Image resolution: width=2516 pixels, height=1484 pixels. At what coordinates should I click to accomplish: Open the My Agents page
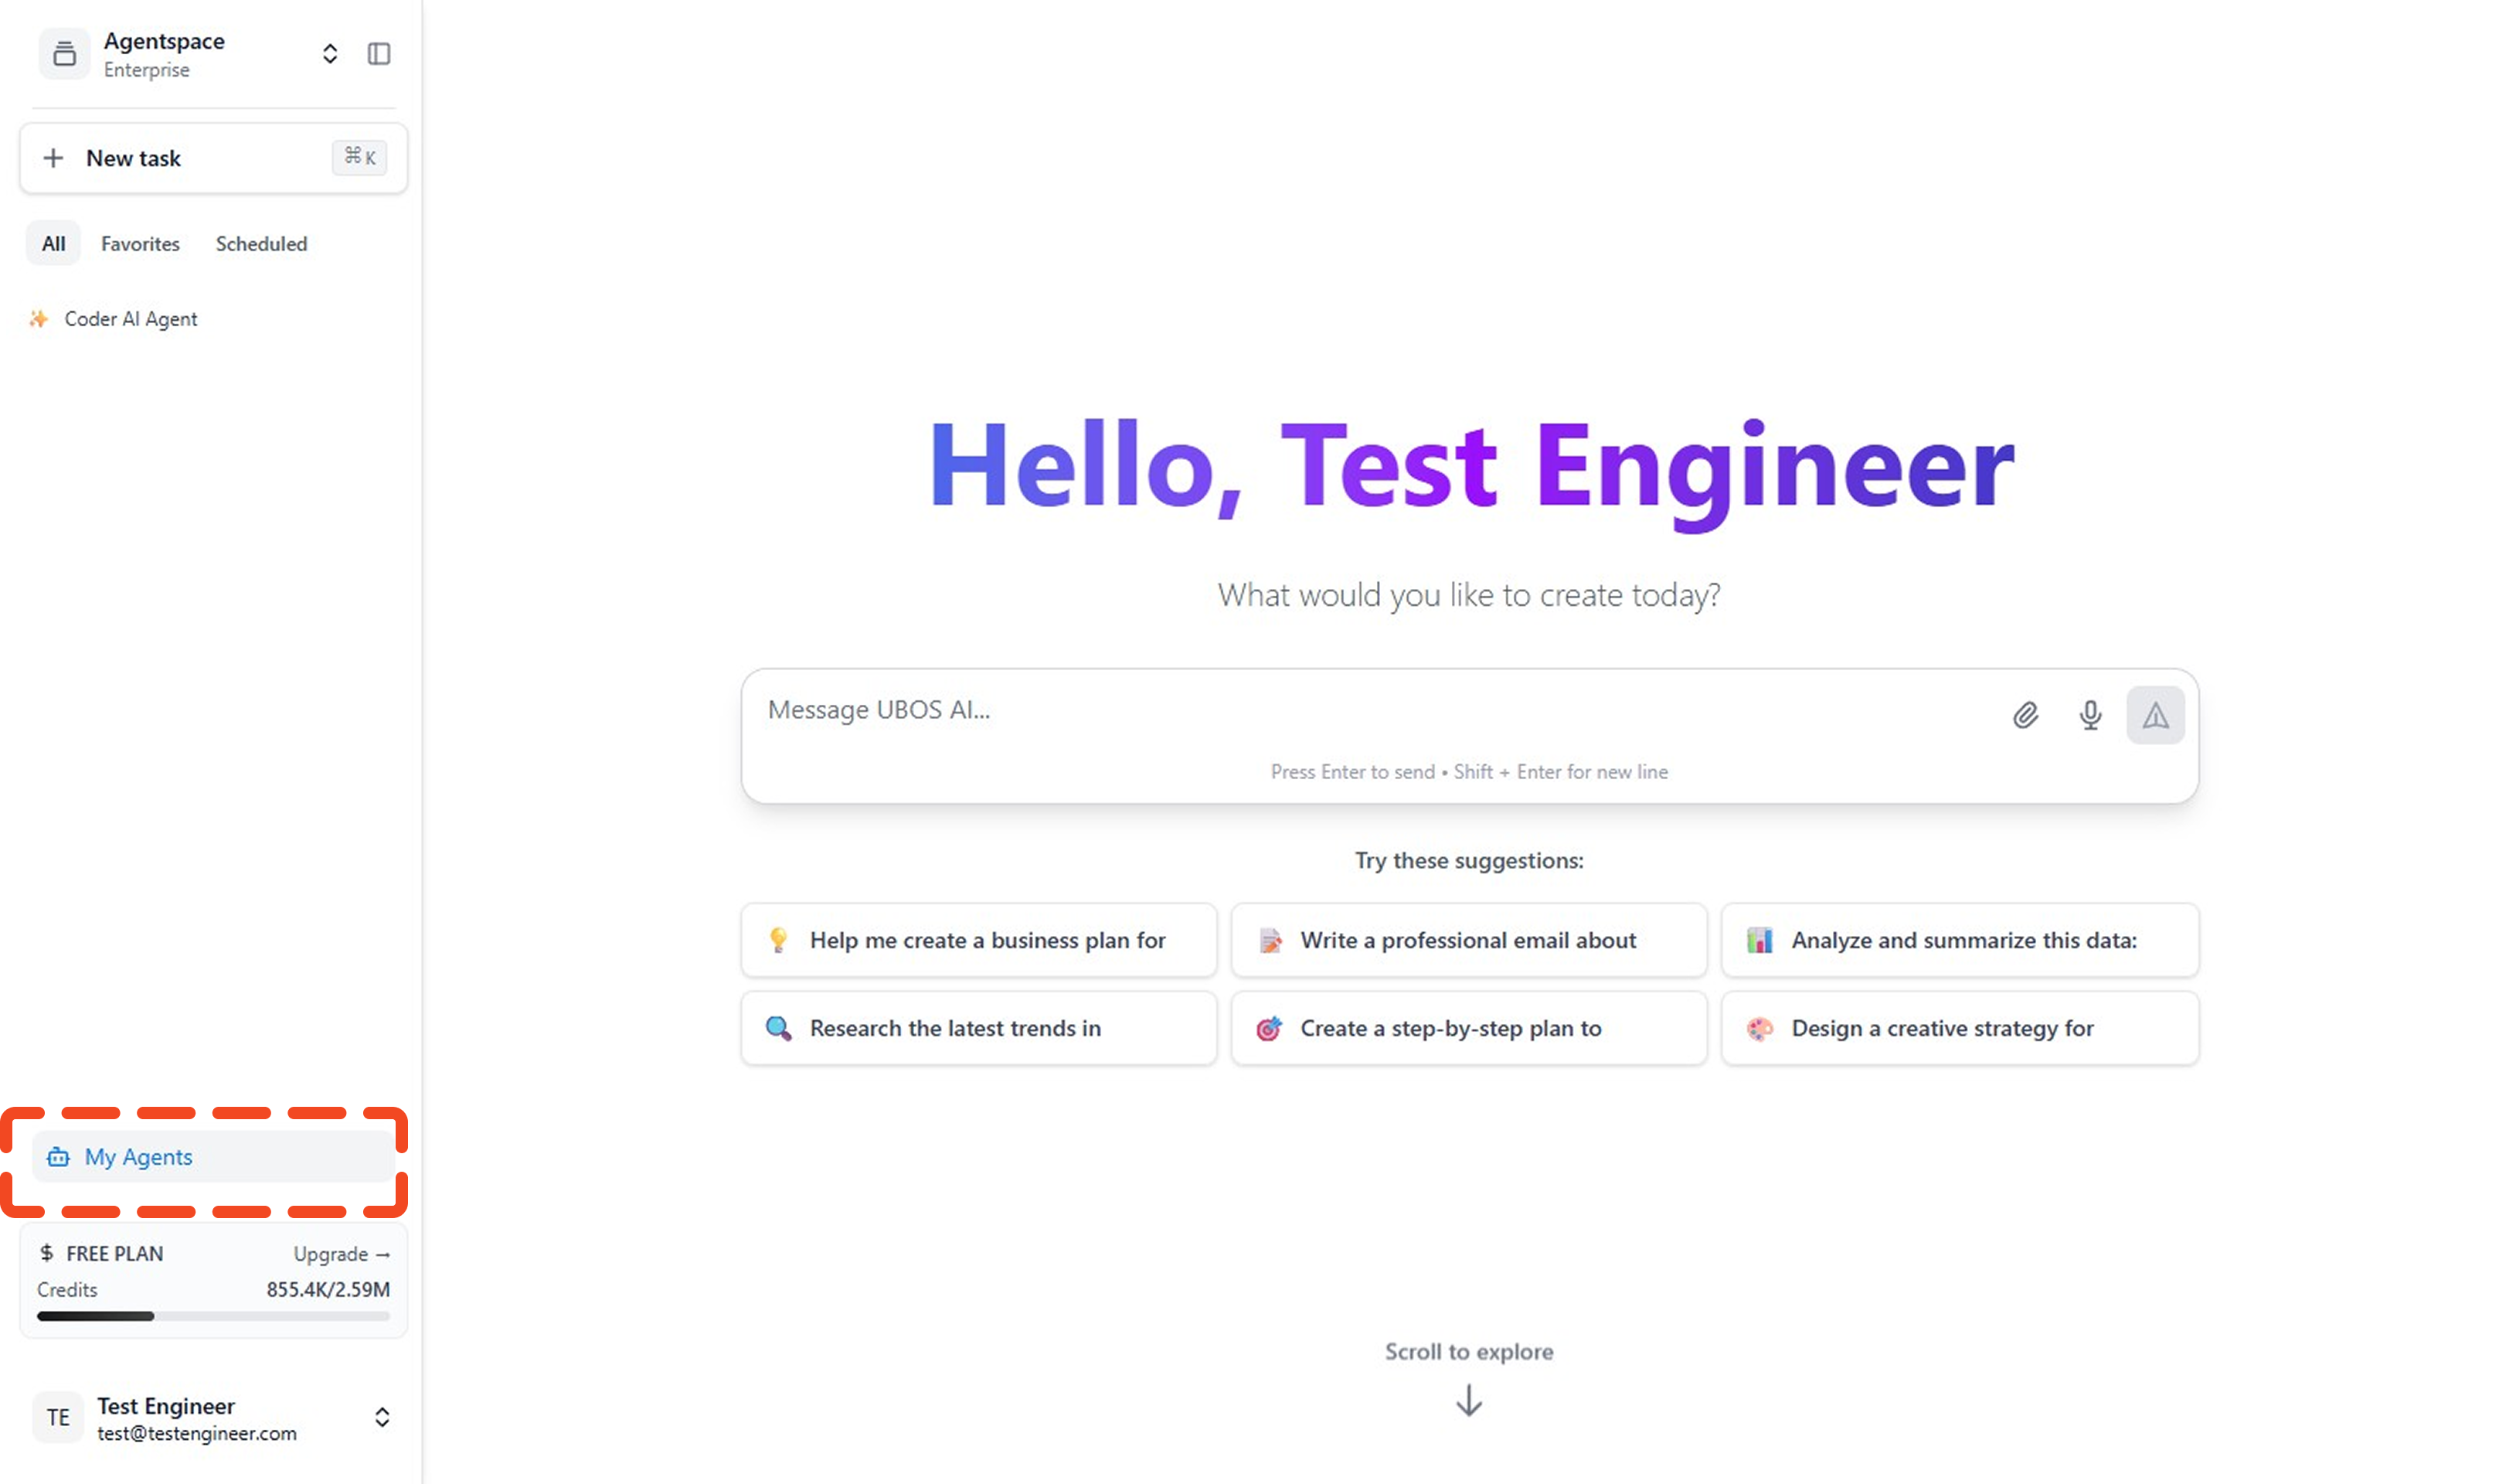138,1157
